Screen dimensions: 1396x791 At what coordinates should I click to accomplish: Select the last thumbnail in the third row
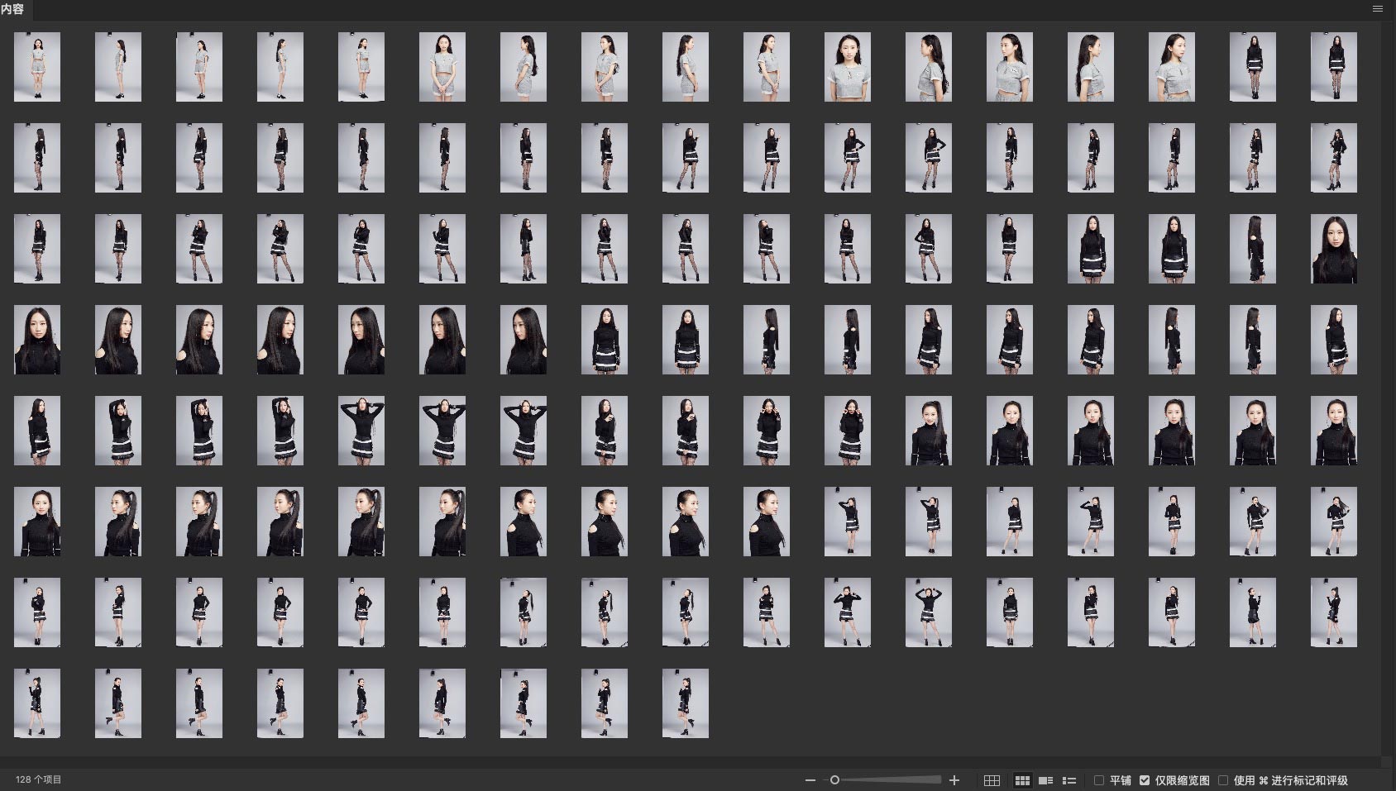point(1334,249)
